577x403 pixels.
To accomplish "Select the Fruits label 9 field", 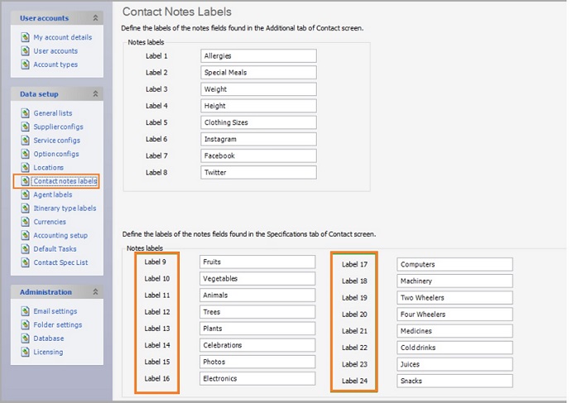I will (258, 262).
